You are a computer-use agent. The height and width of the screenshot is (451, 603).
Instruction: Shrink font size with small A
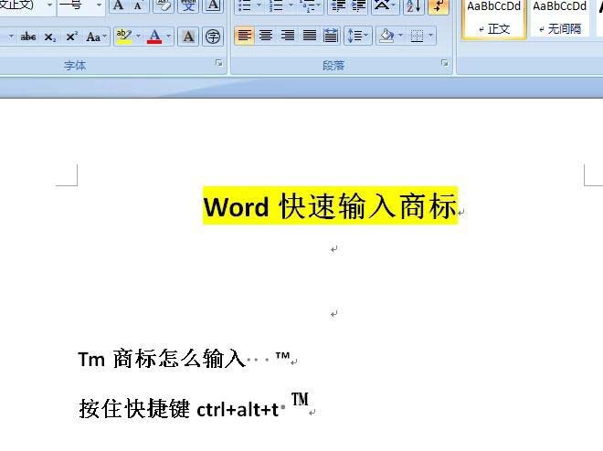[138, 5]
